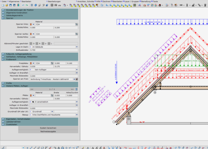Click Sparren links Breite field 0.080
The height and width of the screenshot is (149, 208).
(41, 27)
